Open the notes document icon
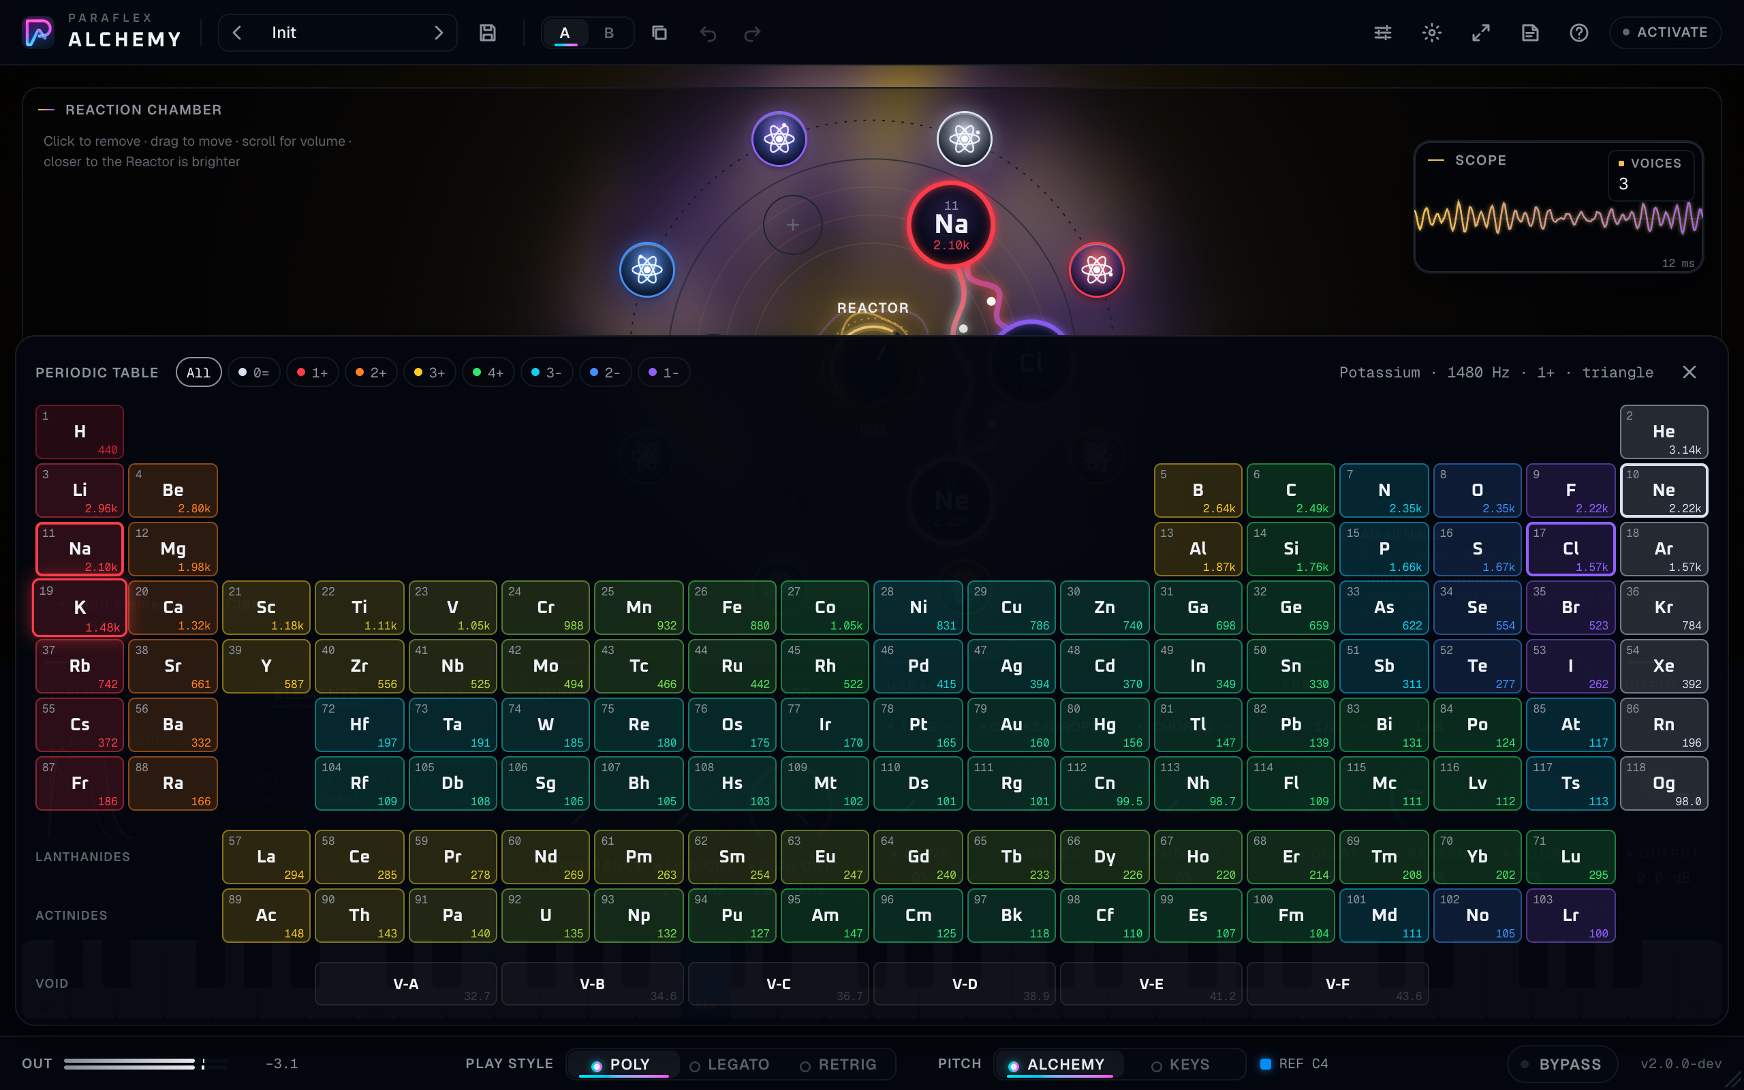The height and width of the screenshot is (1090, 1744). 1529,33
